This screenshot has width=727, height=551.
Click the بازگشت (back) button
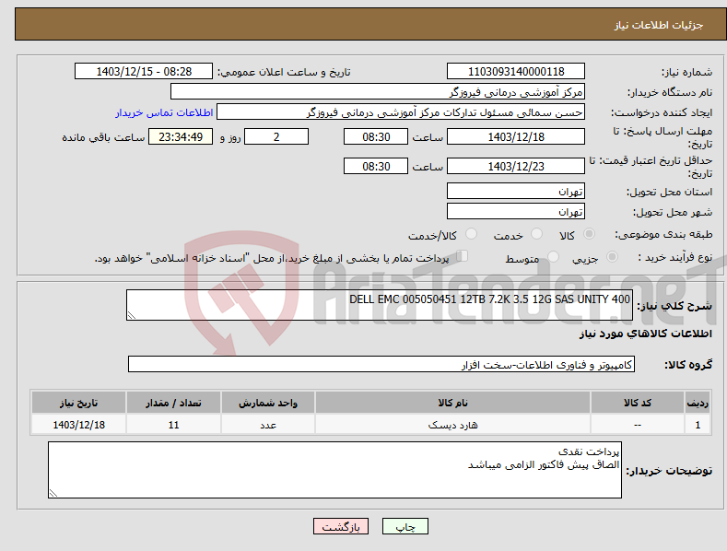pyautogui.click(x=340, y=526)
